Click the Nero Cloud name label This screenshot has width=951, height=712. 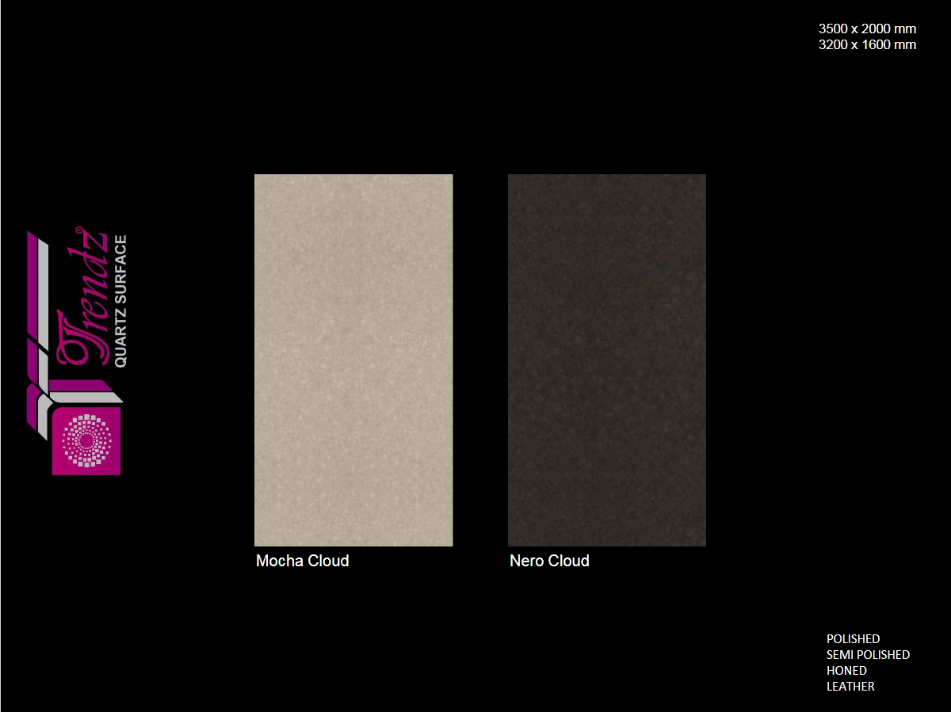coord(549,561)
